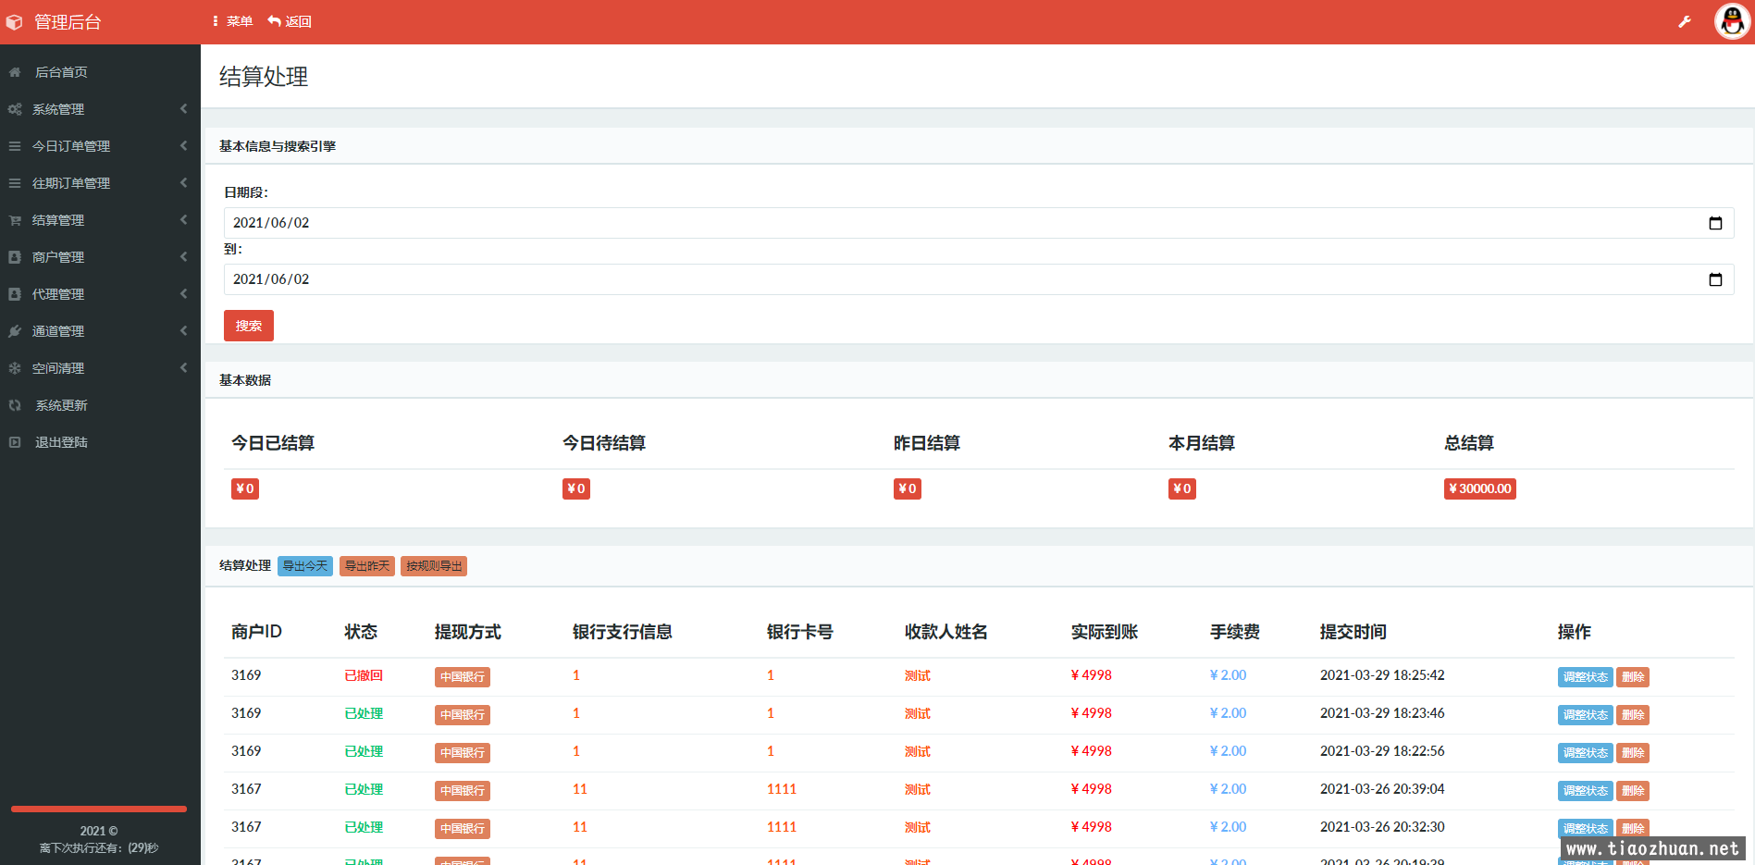This screenshot has width=1755, height=865.
Task: Click the cube logo icon beside 管理后台
Action: [x=15, y=22]
